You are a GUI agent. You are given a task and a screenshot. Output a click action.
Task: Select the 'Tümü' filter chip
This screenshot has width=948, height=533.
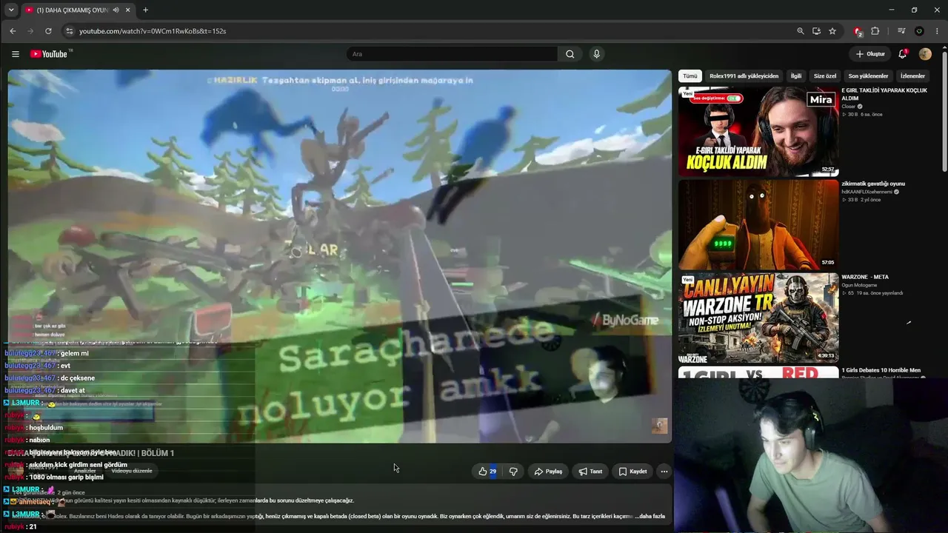coord(690,76)
